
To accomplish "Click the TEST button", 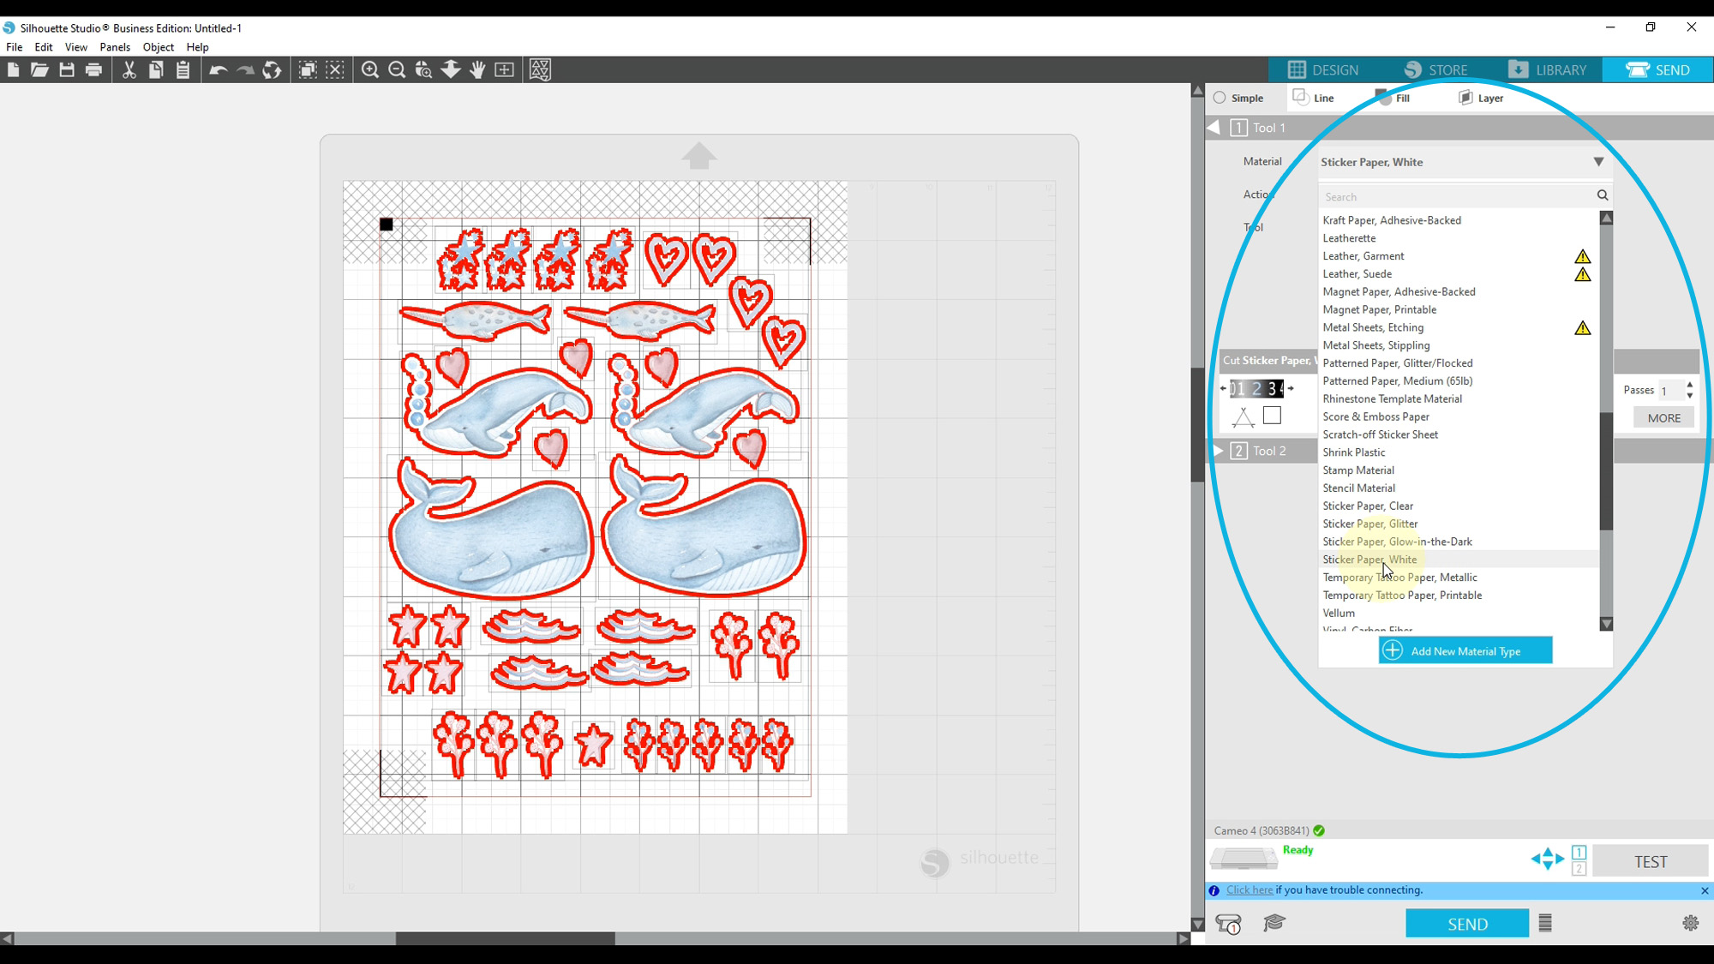I will [1651, 861].
